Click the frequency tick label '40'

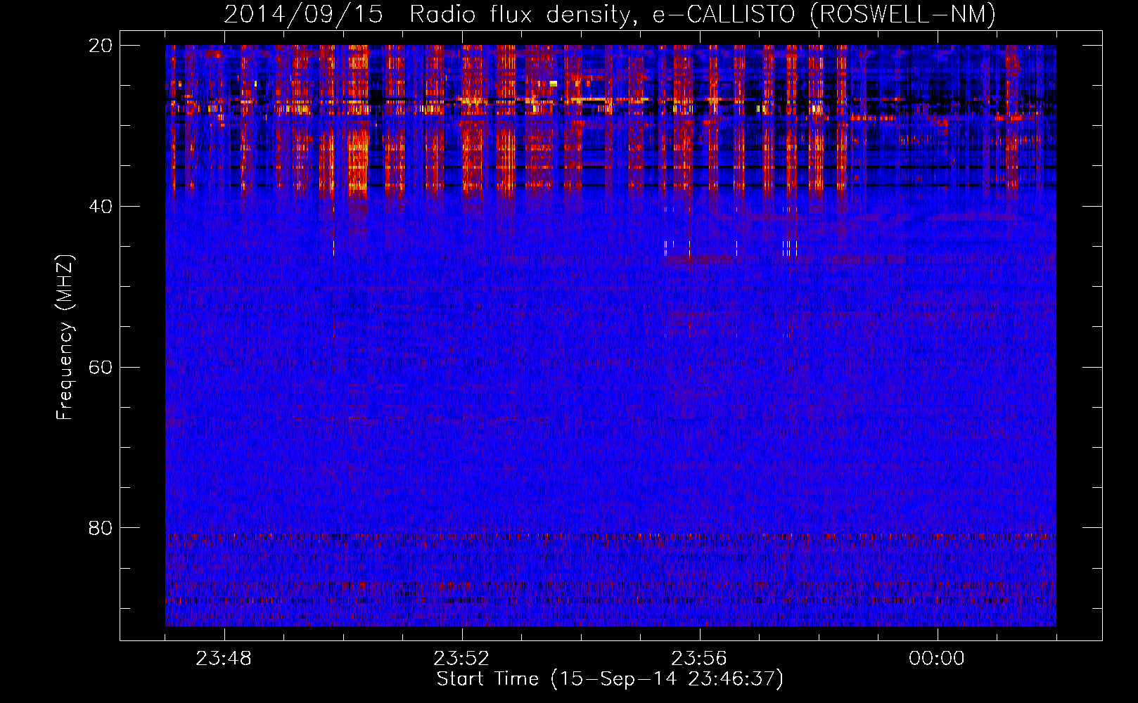point(101,207)
